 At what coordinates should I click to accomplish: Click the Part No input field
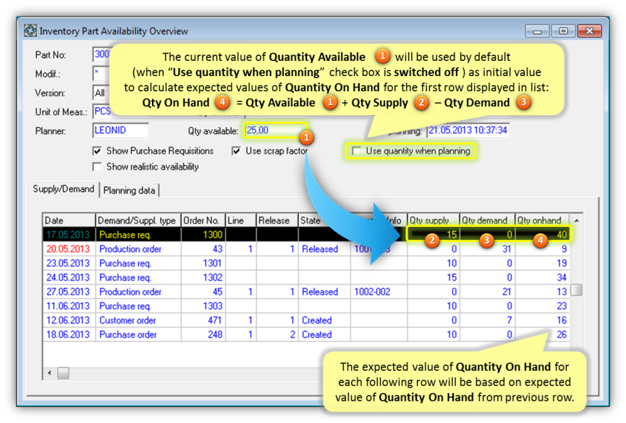coord(102,54)
